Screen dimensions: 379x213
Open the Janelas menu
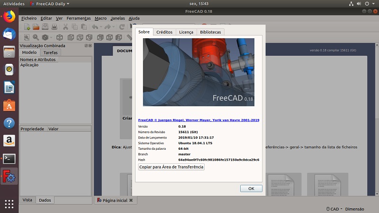point(117,18)
